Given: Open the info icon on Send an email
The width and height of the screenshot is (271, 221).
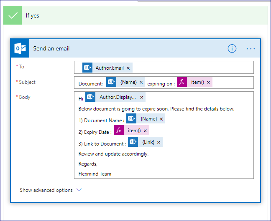Looking at the screenshot, I should (x=232, y=48).
